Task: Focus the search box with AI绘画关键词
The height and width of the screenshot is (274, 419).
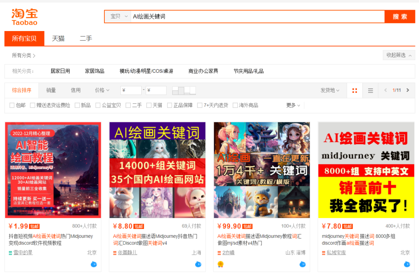Action: (x=258, y=17)
